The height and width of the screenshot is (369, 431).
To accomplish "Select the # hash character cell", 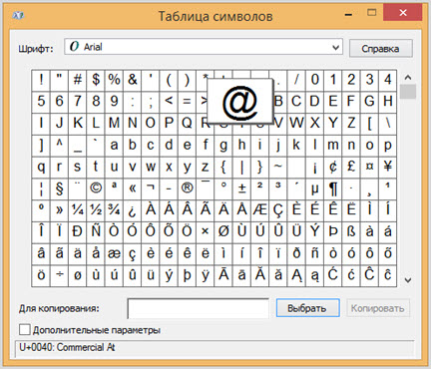I will click(77, 80).
